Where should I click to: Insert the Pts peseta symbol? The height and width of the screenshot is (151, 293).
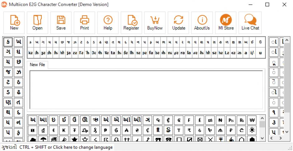(x=231, y=120)
